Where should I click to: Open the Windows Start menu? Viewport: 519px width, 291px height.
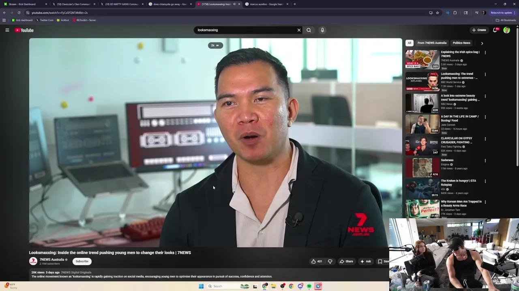pos(201,286)
